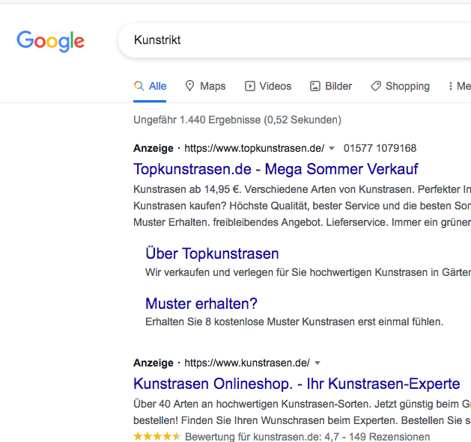Expand the dropdown arrow after topkunstrasen.de URL
The height and width of the screenshot is (442, 471).
[332, 148]
